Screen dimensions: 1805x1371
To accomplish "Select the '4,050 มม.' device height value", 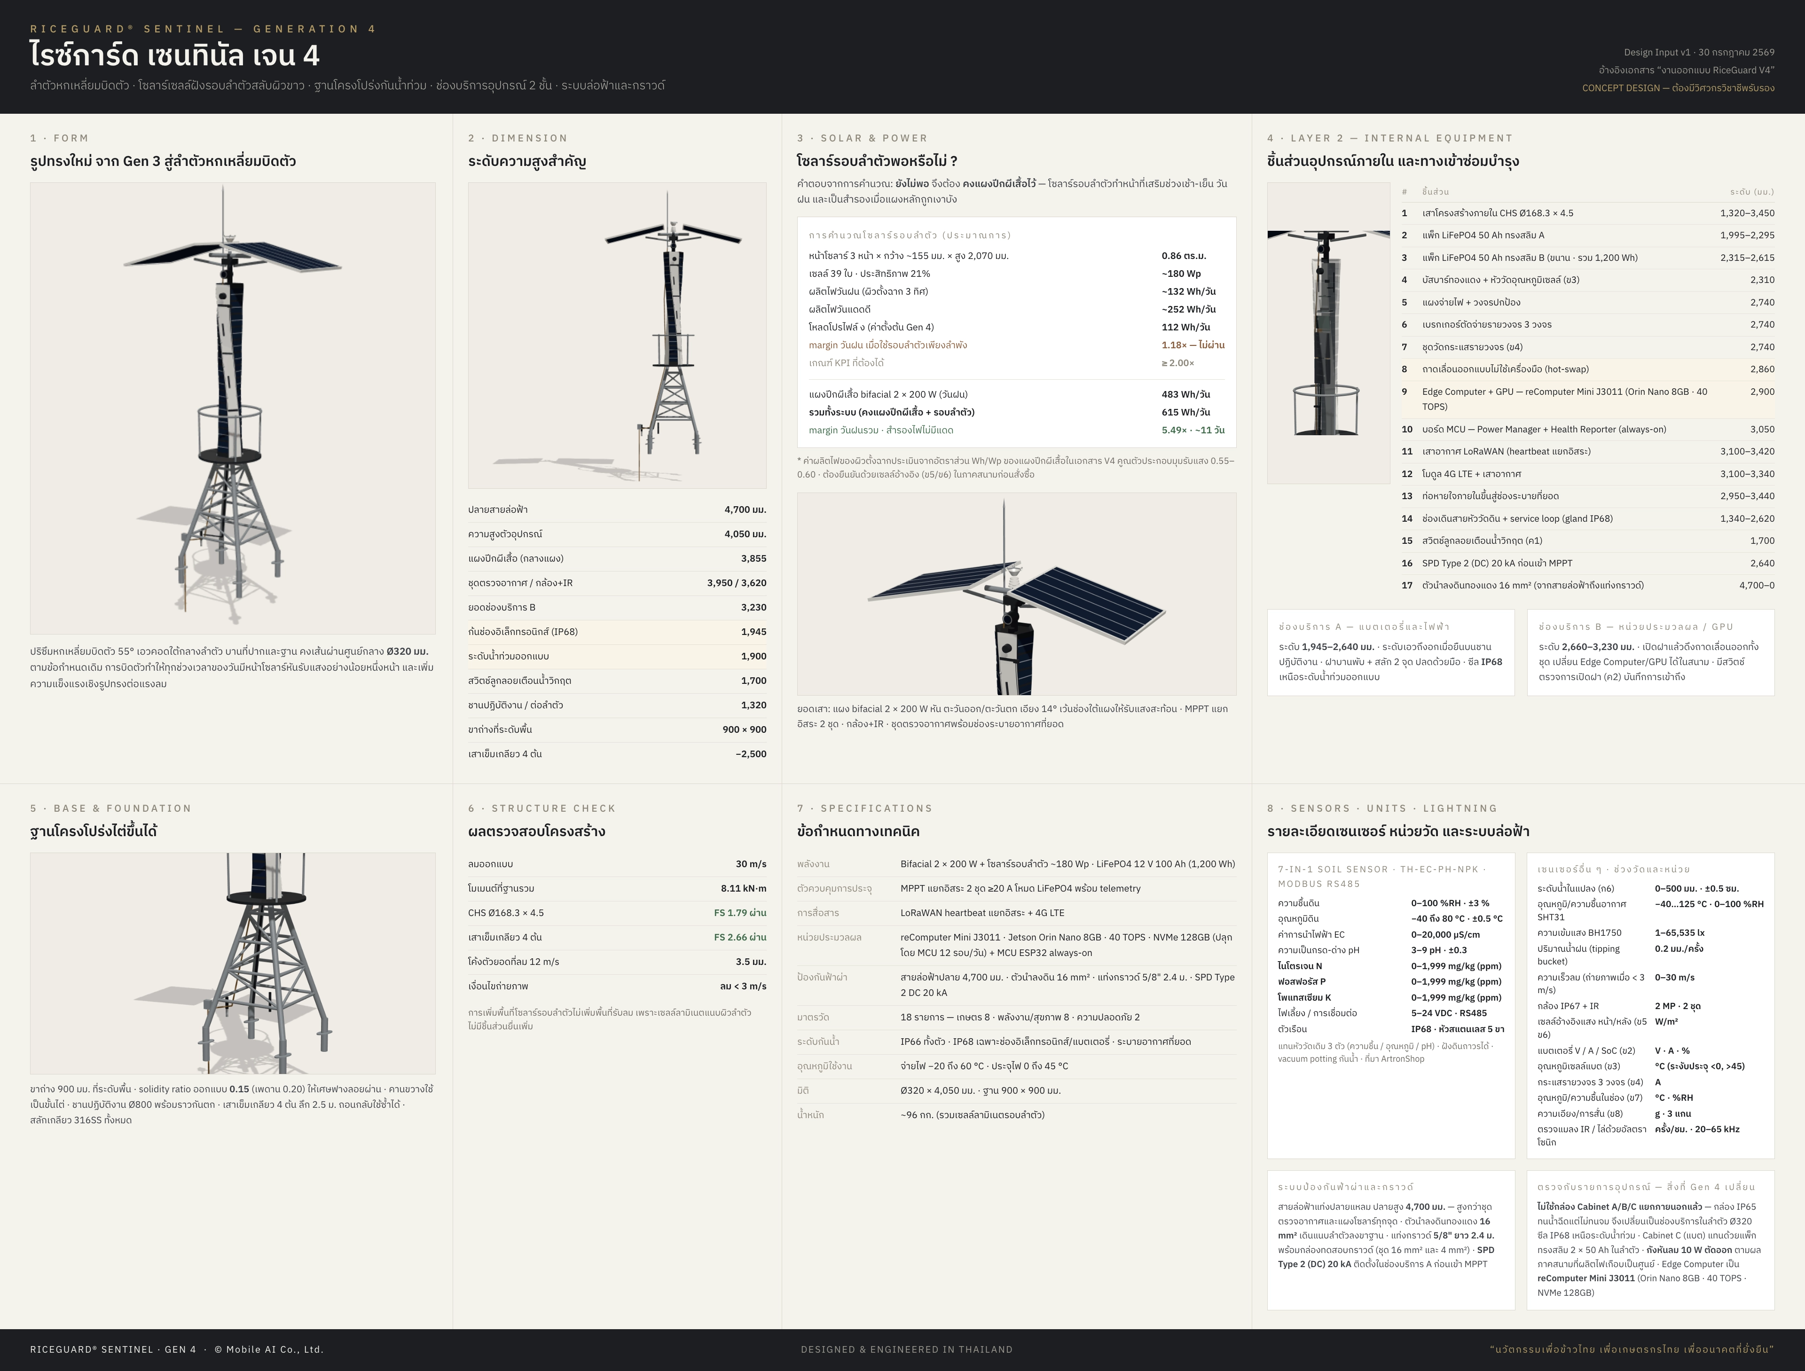I will tap(745, 534).
